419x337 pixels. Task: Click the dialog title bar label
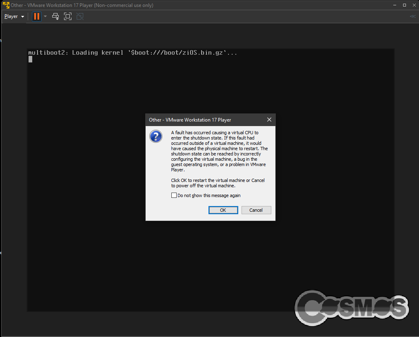tap(190, 120)
